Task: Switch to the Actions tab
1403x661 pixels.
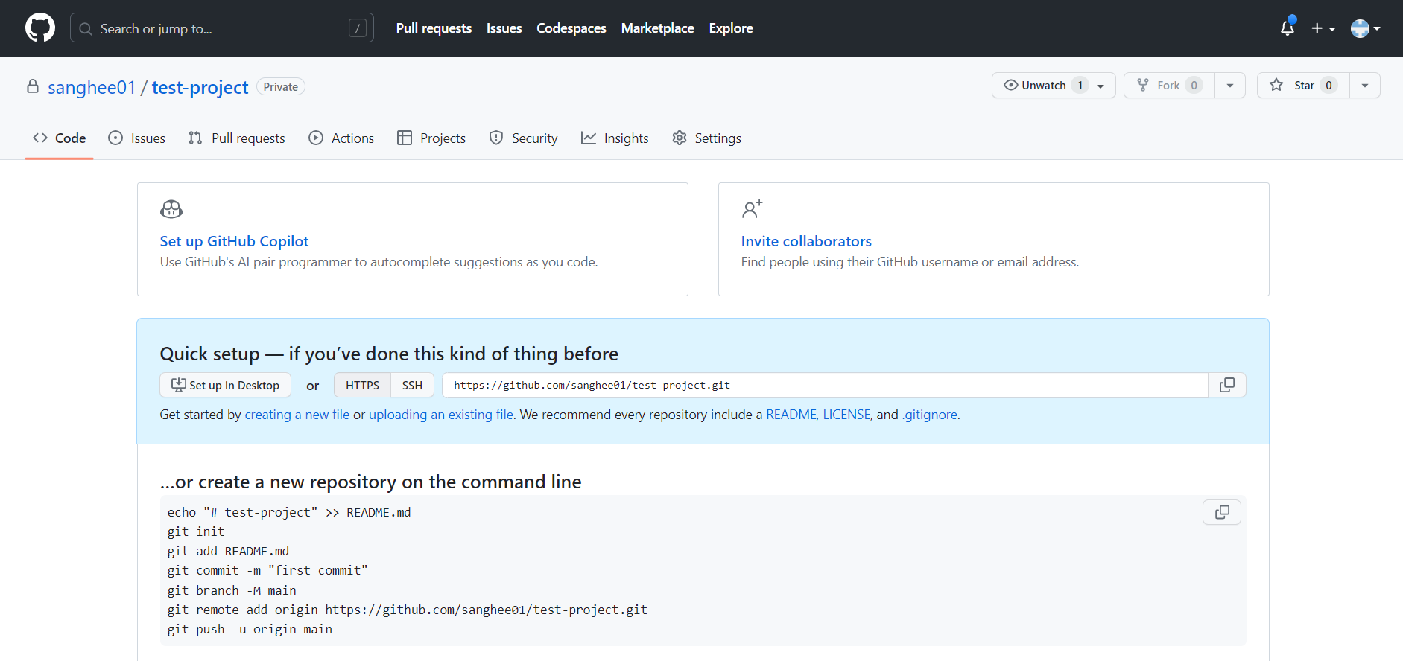Action: click(341, 138)
